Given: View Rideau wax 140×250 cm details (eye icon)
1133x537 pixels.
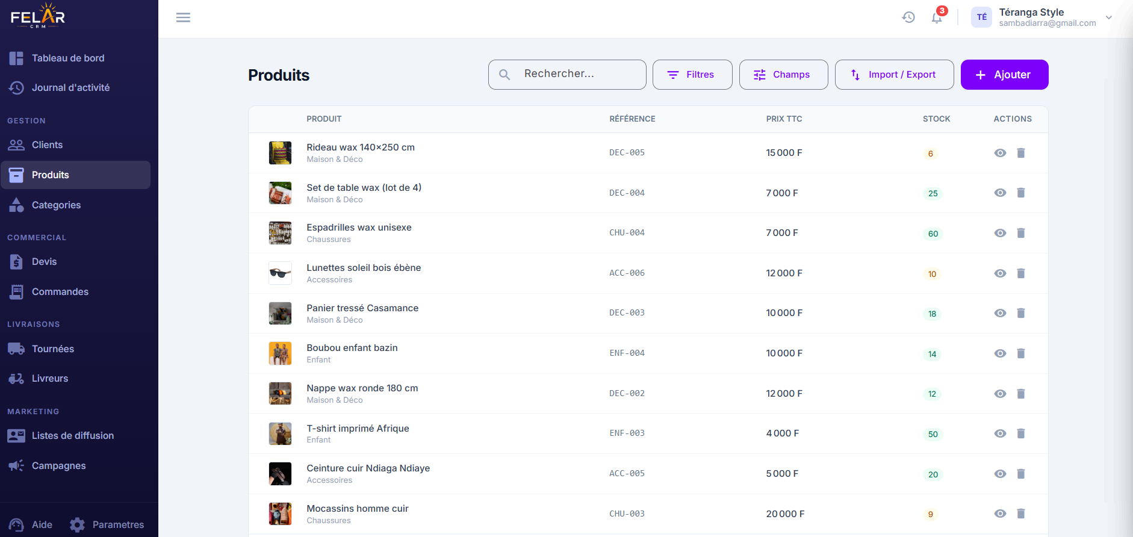Looking at the screenshot, I should coord(1000,153).
